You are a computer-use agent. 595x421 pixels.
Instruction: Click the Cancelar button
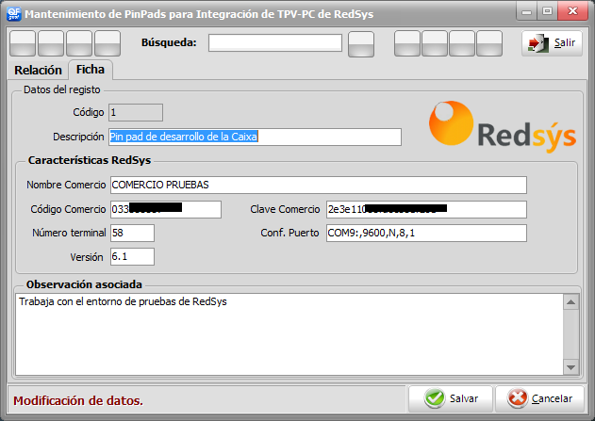tap(539, 398)
